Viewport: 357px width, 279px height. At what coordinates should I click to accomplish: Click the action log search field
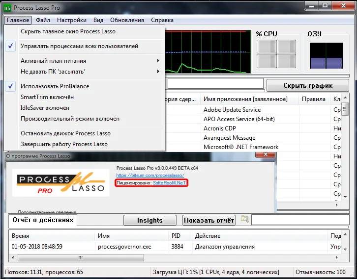[300, 220]
